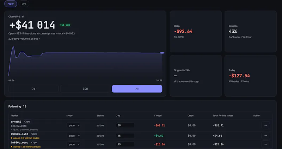
Task: Click the -$62.71 closed value
Action: [159, 125]
